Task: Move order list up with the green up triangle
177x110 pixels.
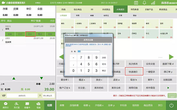Action: 14,78
